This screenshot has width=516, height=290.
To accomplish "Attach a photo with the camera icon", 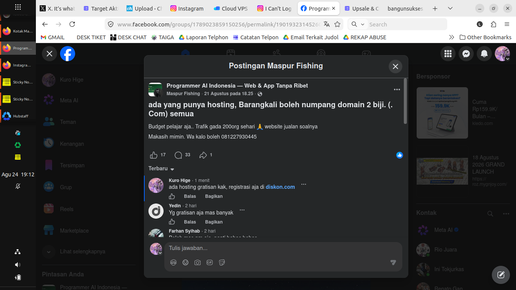I will [198, 262].
